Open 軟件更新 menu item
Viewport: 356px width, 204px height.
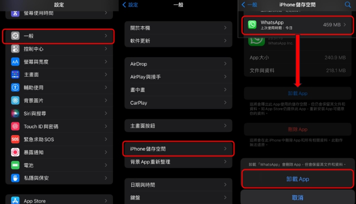coord(178,41)
